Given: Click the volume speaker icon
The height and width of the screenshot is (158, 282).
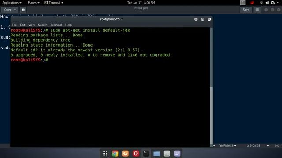Looking at the screenshot, I should coord(267,3).
